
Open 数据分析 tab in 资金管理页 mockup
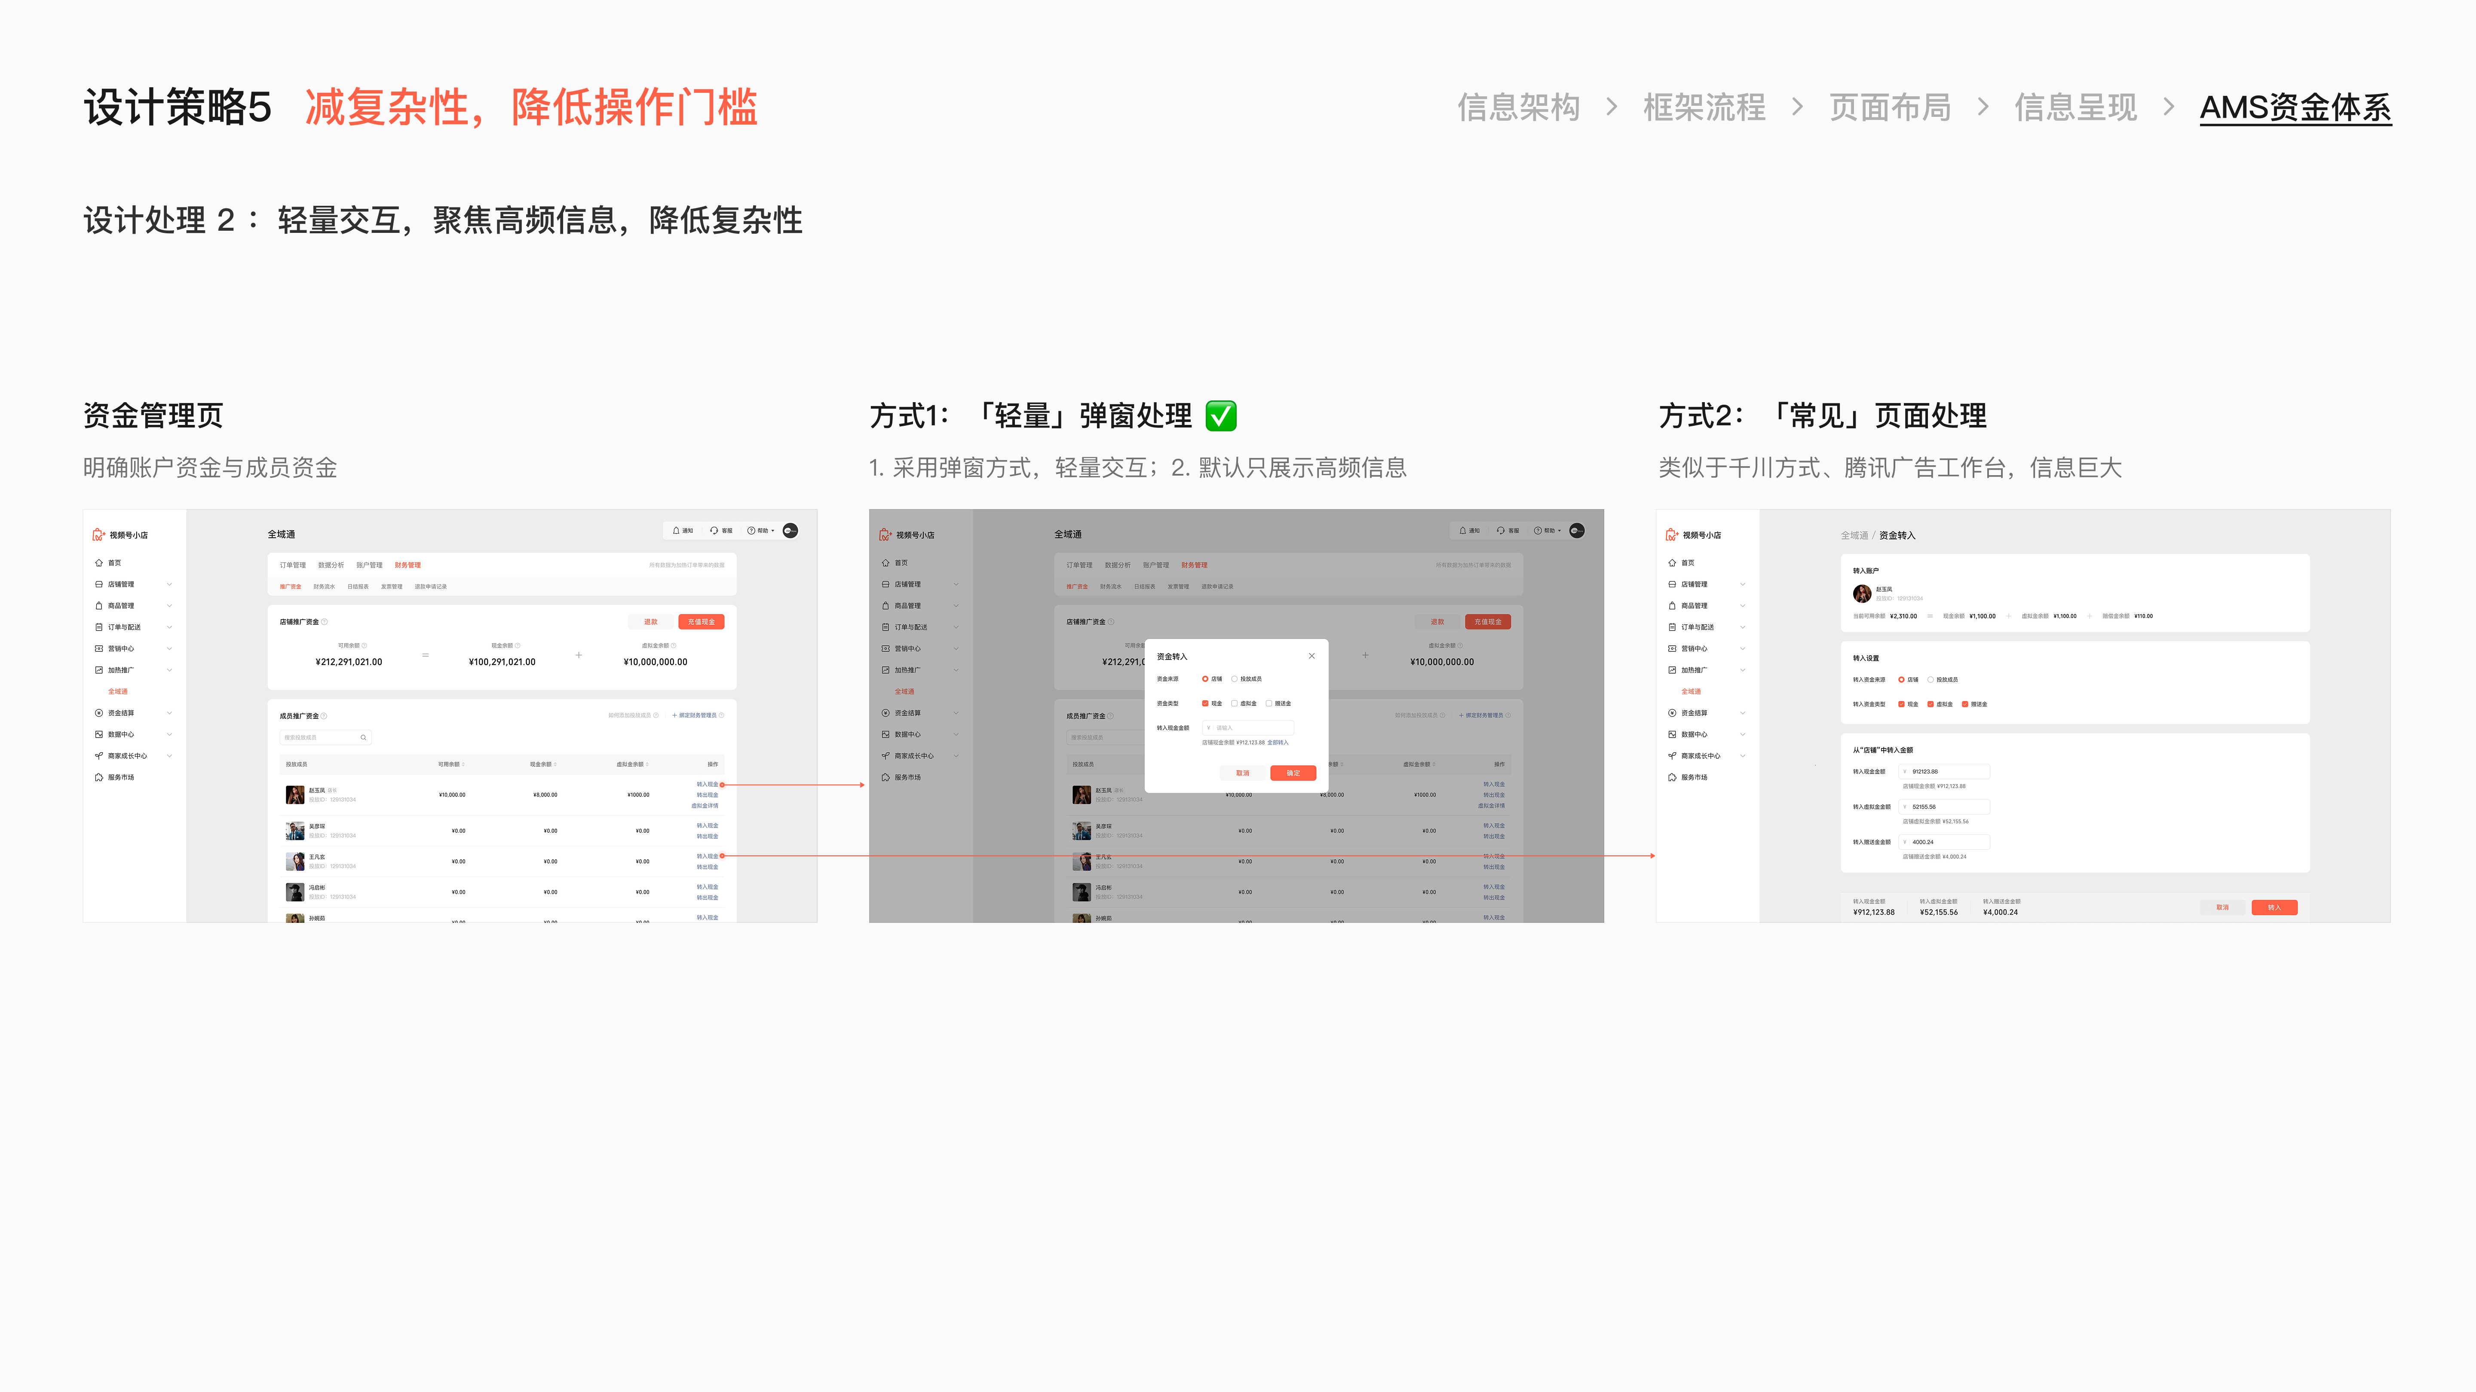pos(331,565)
